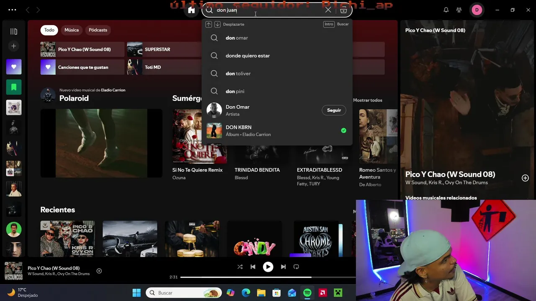Viewport: 536px width, 301px height.
Task: Click TRINIDAD BENDITA title
Action: [x=257, y=170]
